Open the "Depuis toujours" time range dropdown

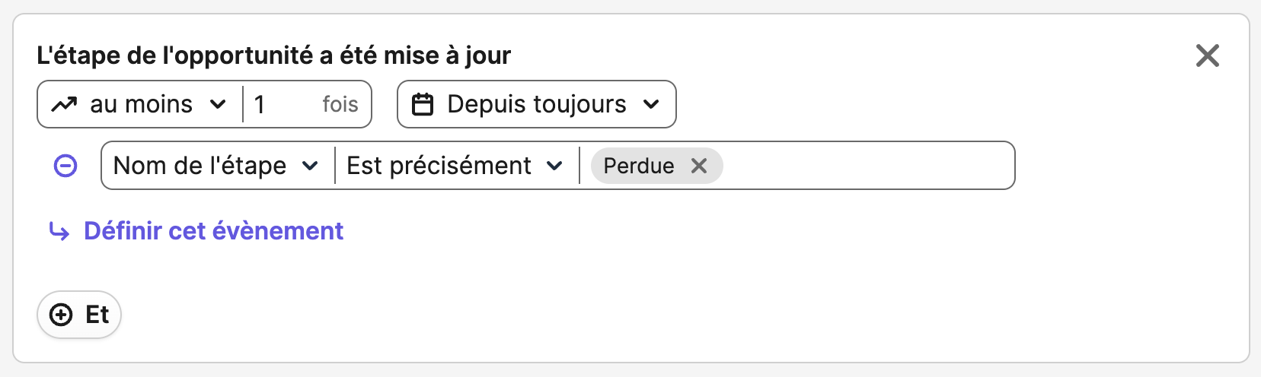coord(537,104)
